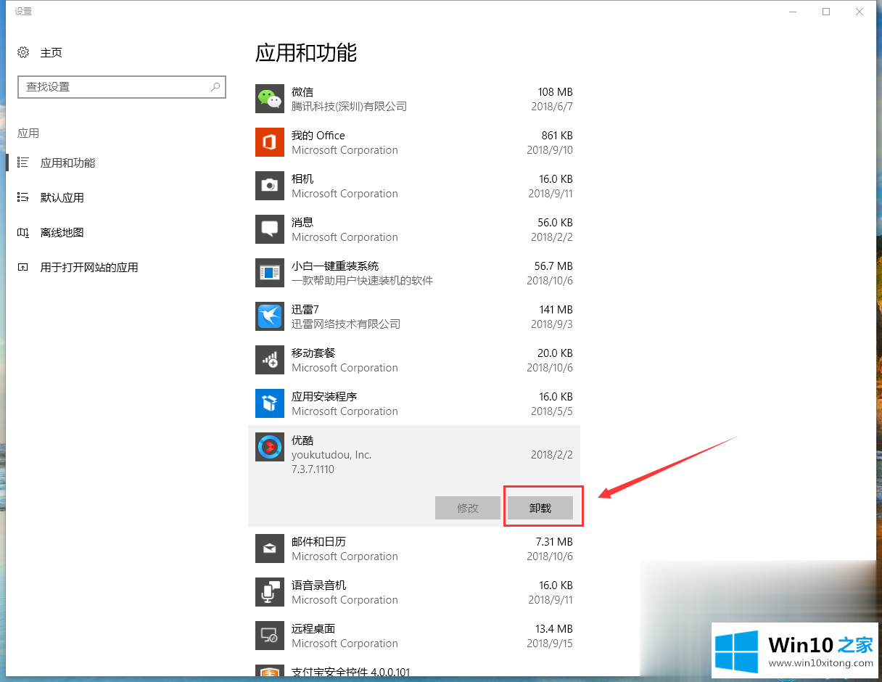The image size is (882, 682).
Task: Select the 小白一键重装系统 app name
Action: tap(335, 266)
